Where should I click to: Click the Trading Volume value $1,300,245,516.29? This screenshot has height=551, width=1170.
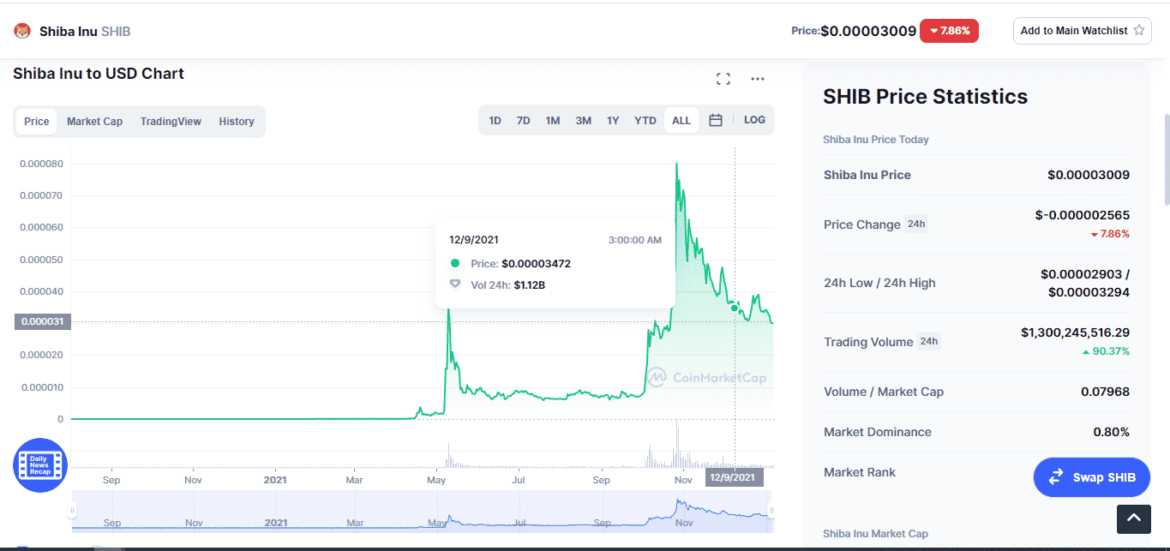(1075, 332)
